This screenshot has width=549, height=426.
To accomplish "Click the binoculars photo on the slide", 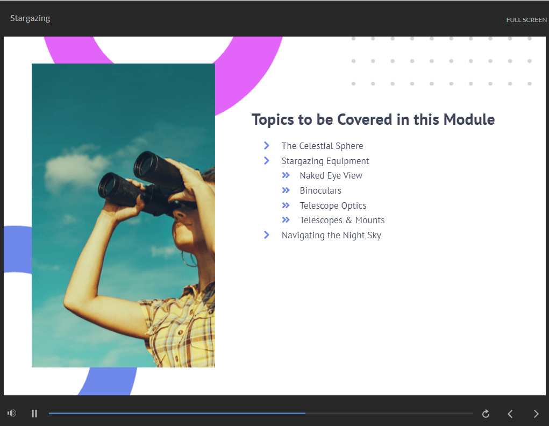I will [123, 216].
